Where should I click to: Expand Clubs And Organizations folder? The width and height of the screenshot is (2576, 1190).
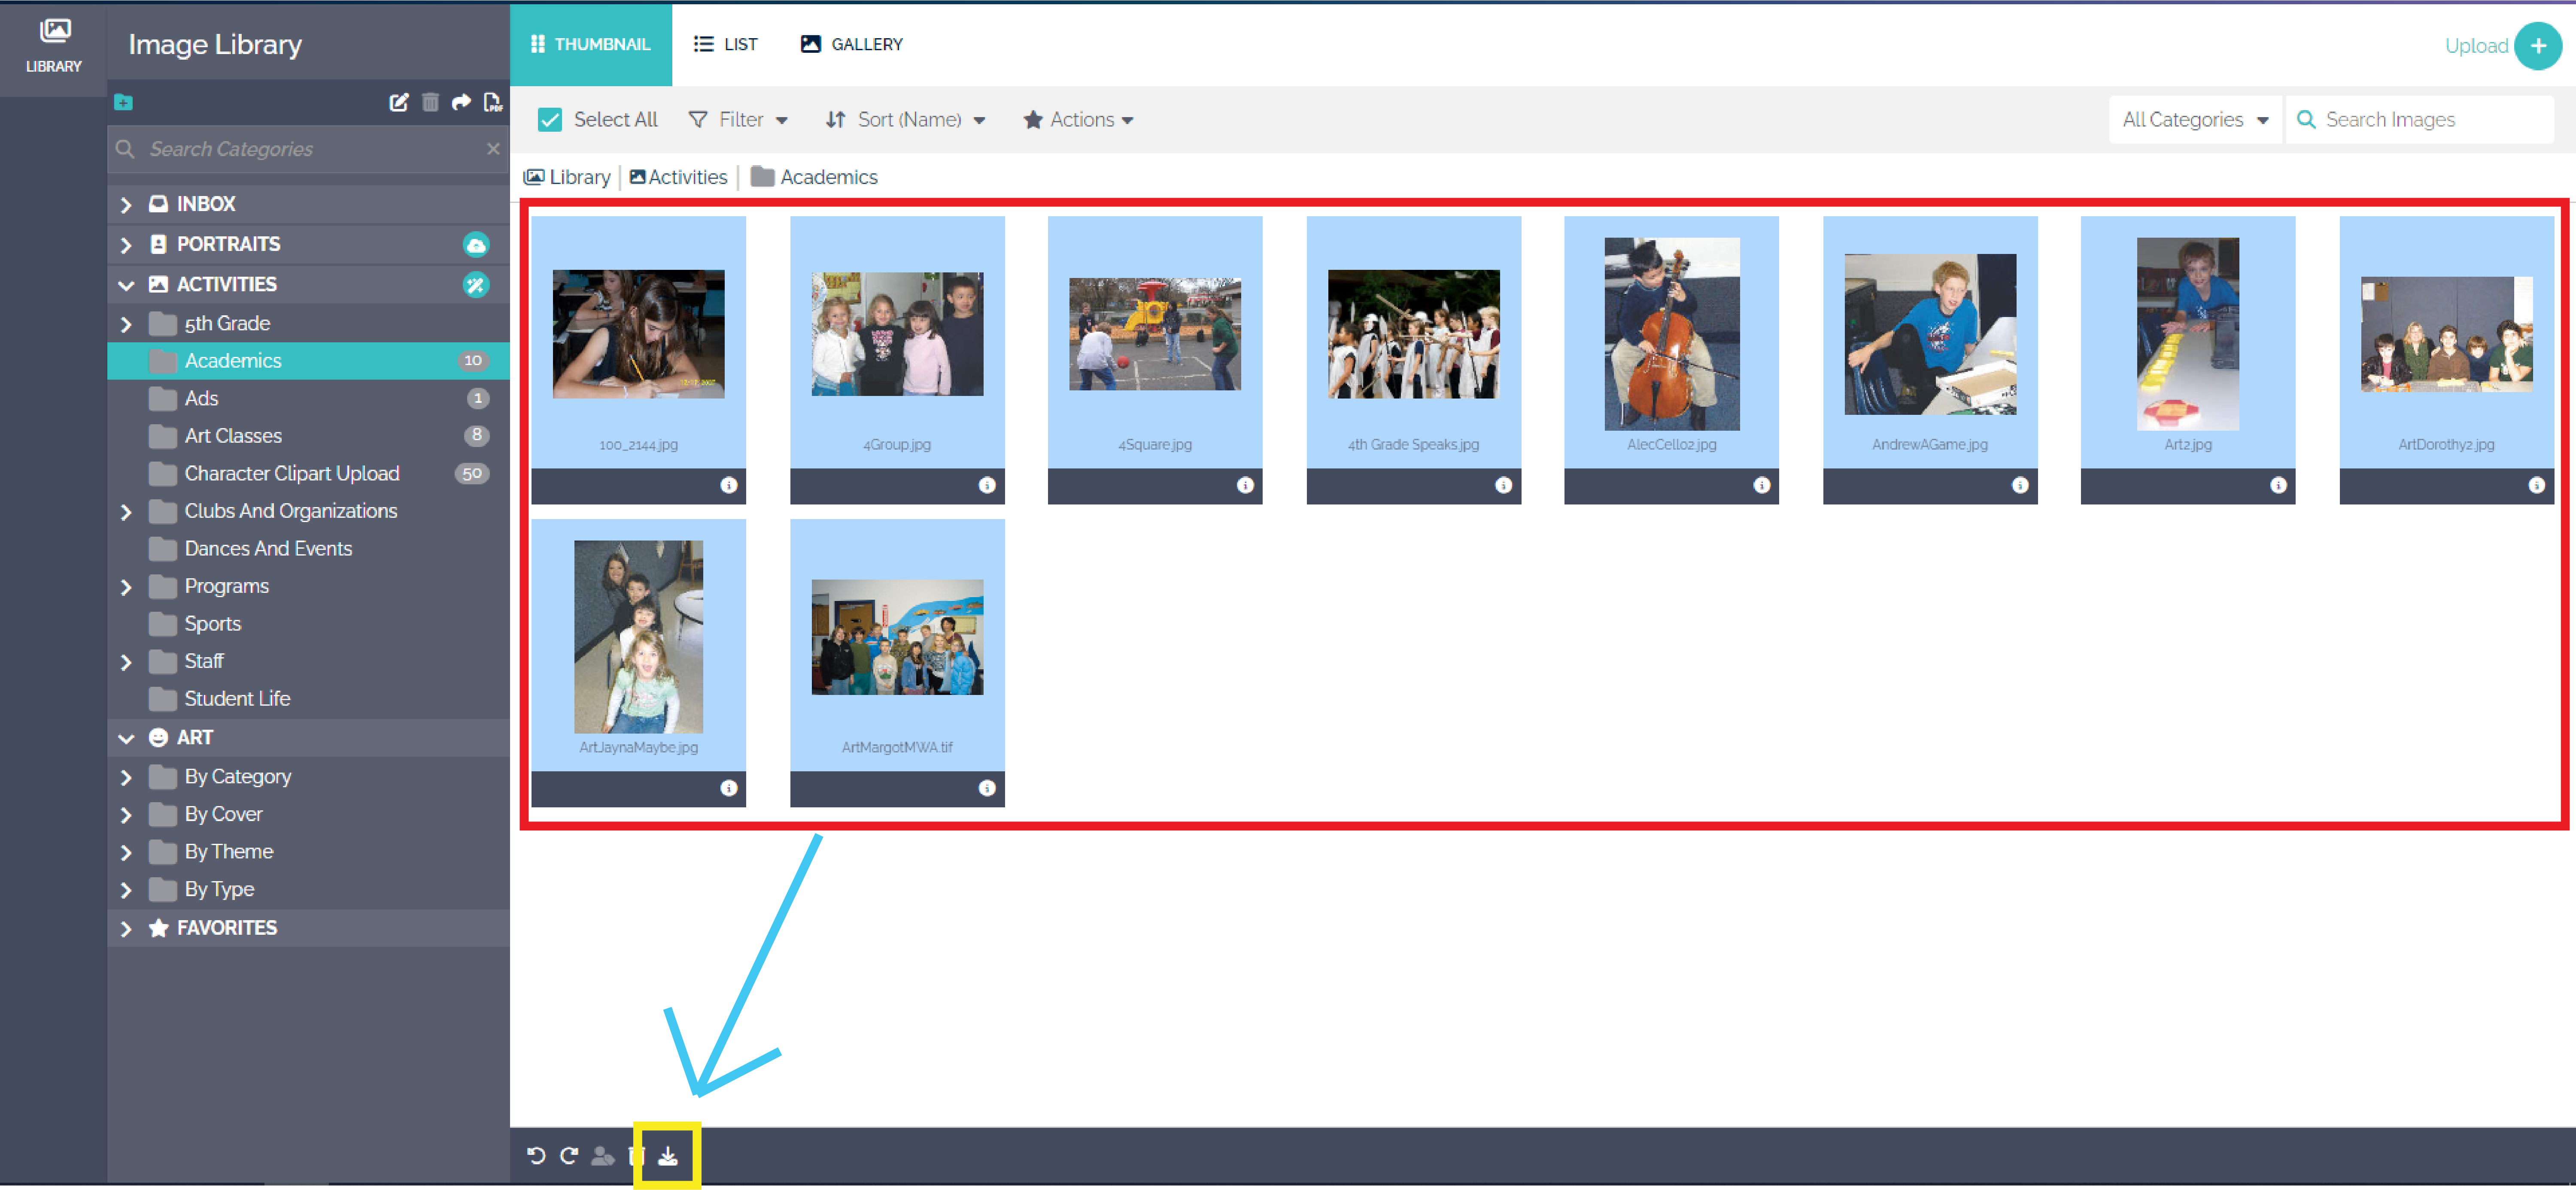point(126,513)
